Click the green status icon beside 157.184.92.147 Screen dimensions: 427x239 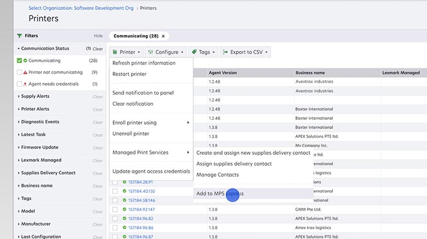(125, 209)
